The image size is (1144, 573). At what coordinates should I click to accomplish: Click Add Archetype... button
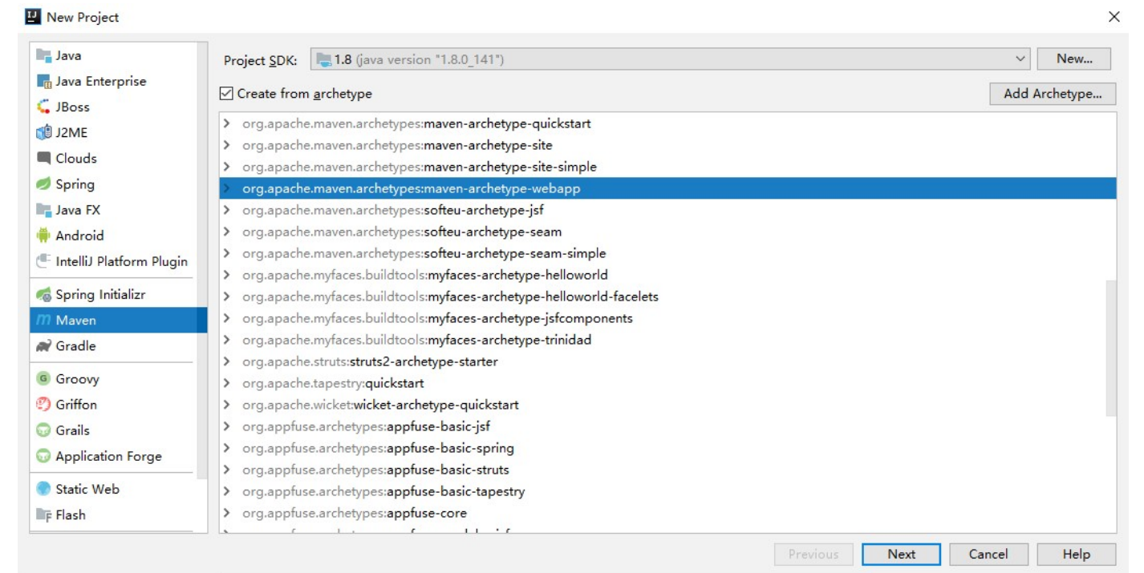coord(1053,94)
